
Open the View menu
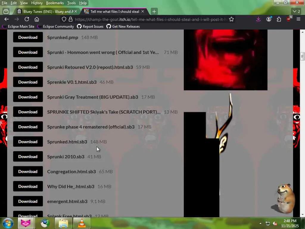[x=24, y=3]
